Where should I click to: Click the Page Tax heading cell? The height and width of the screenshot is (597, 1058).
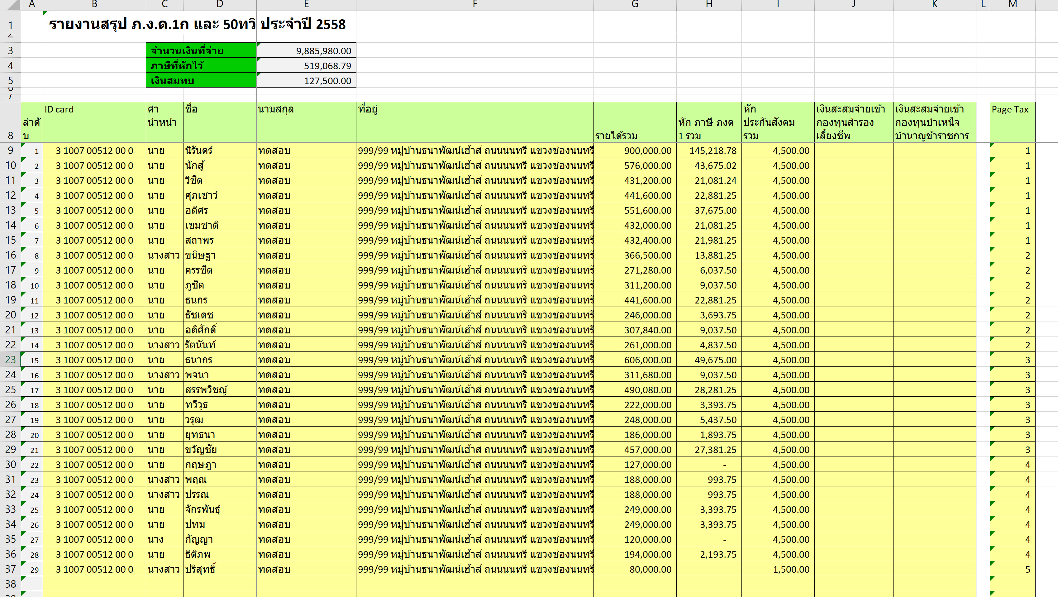pos(1013,122)
